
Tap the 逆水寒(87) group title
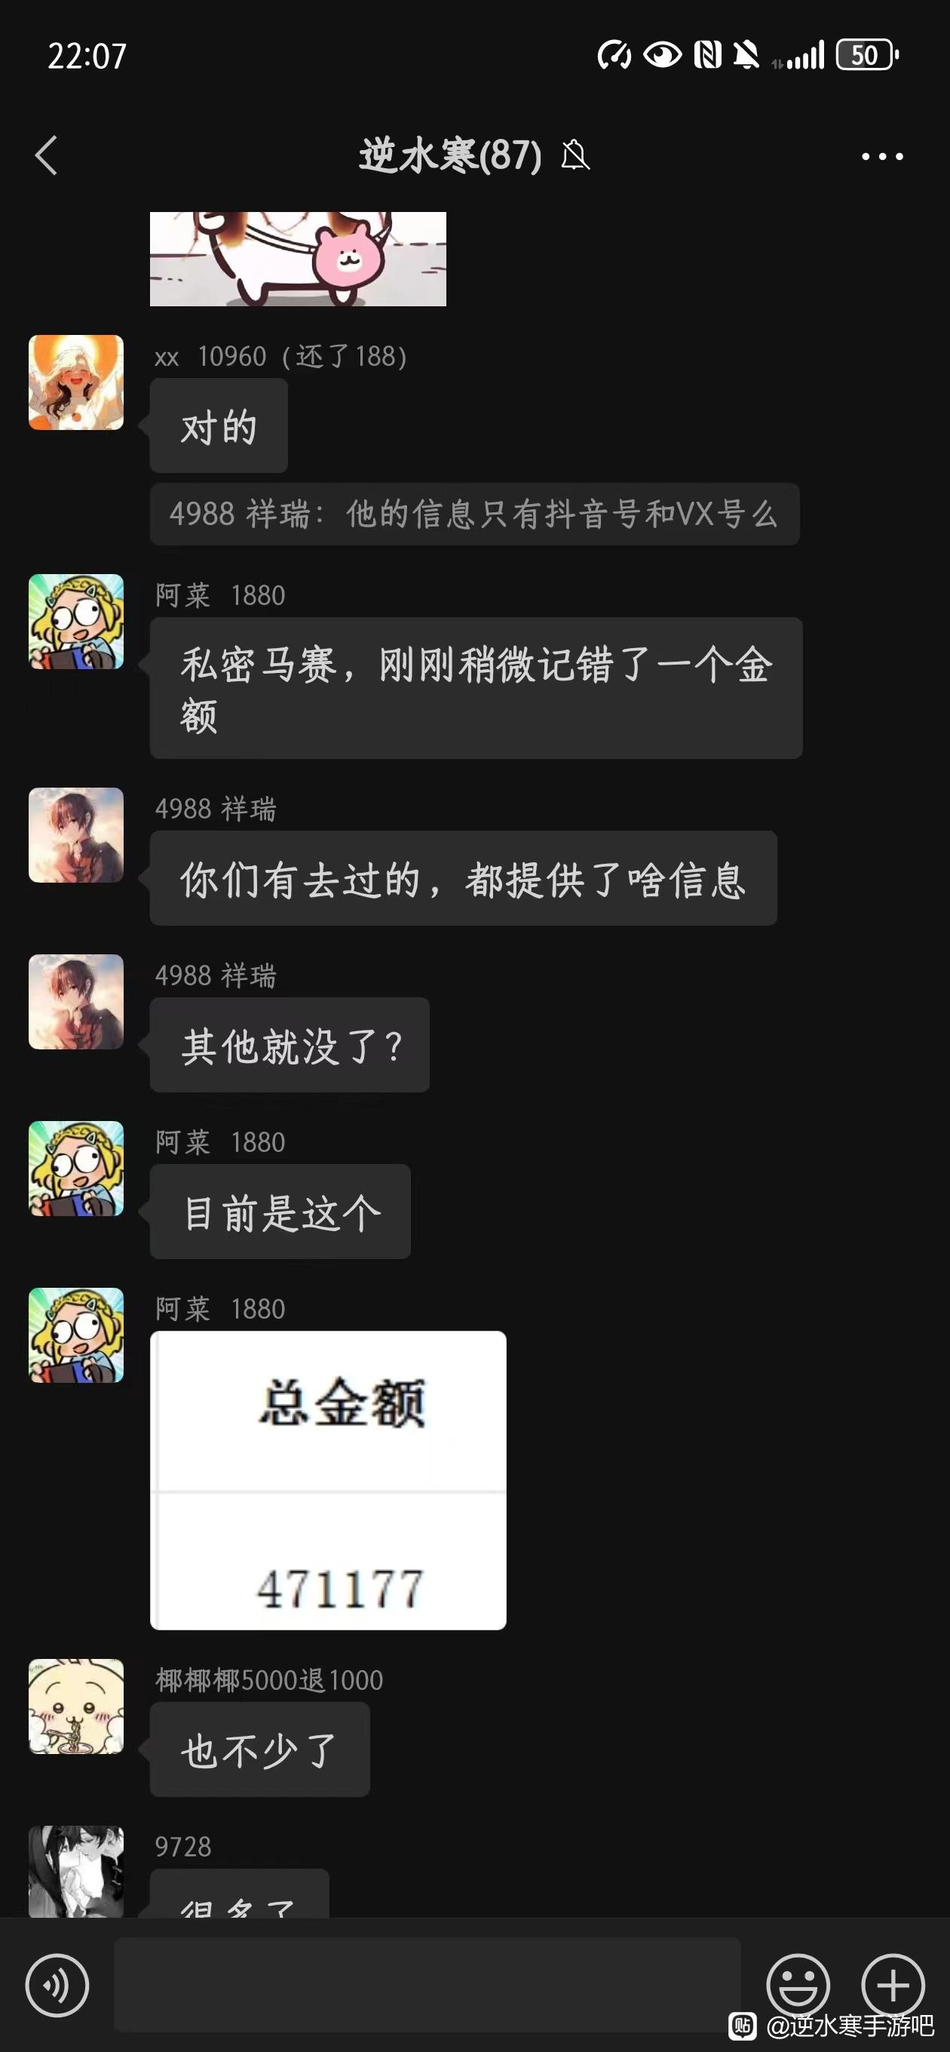pyautogui.click(x=450, y=155)
